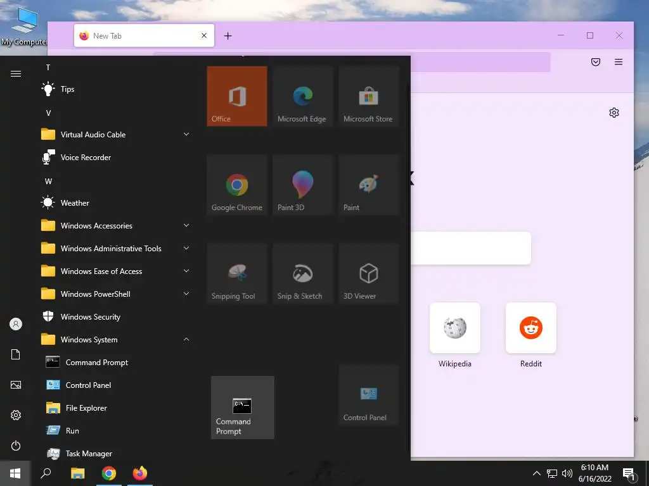Expand the Windows Accessories folder
Screen dimensions: 649x486
pyautogui.click(x=116, y=226)
